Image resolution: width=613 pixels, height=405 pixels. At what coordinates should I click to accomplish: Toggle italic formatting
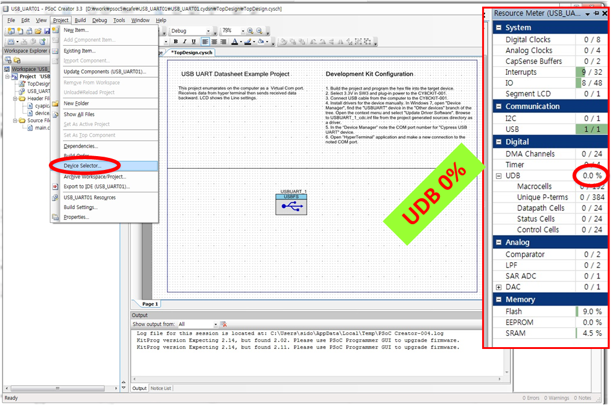[x=184, y=40]
